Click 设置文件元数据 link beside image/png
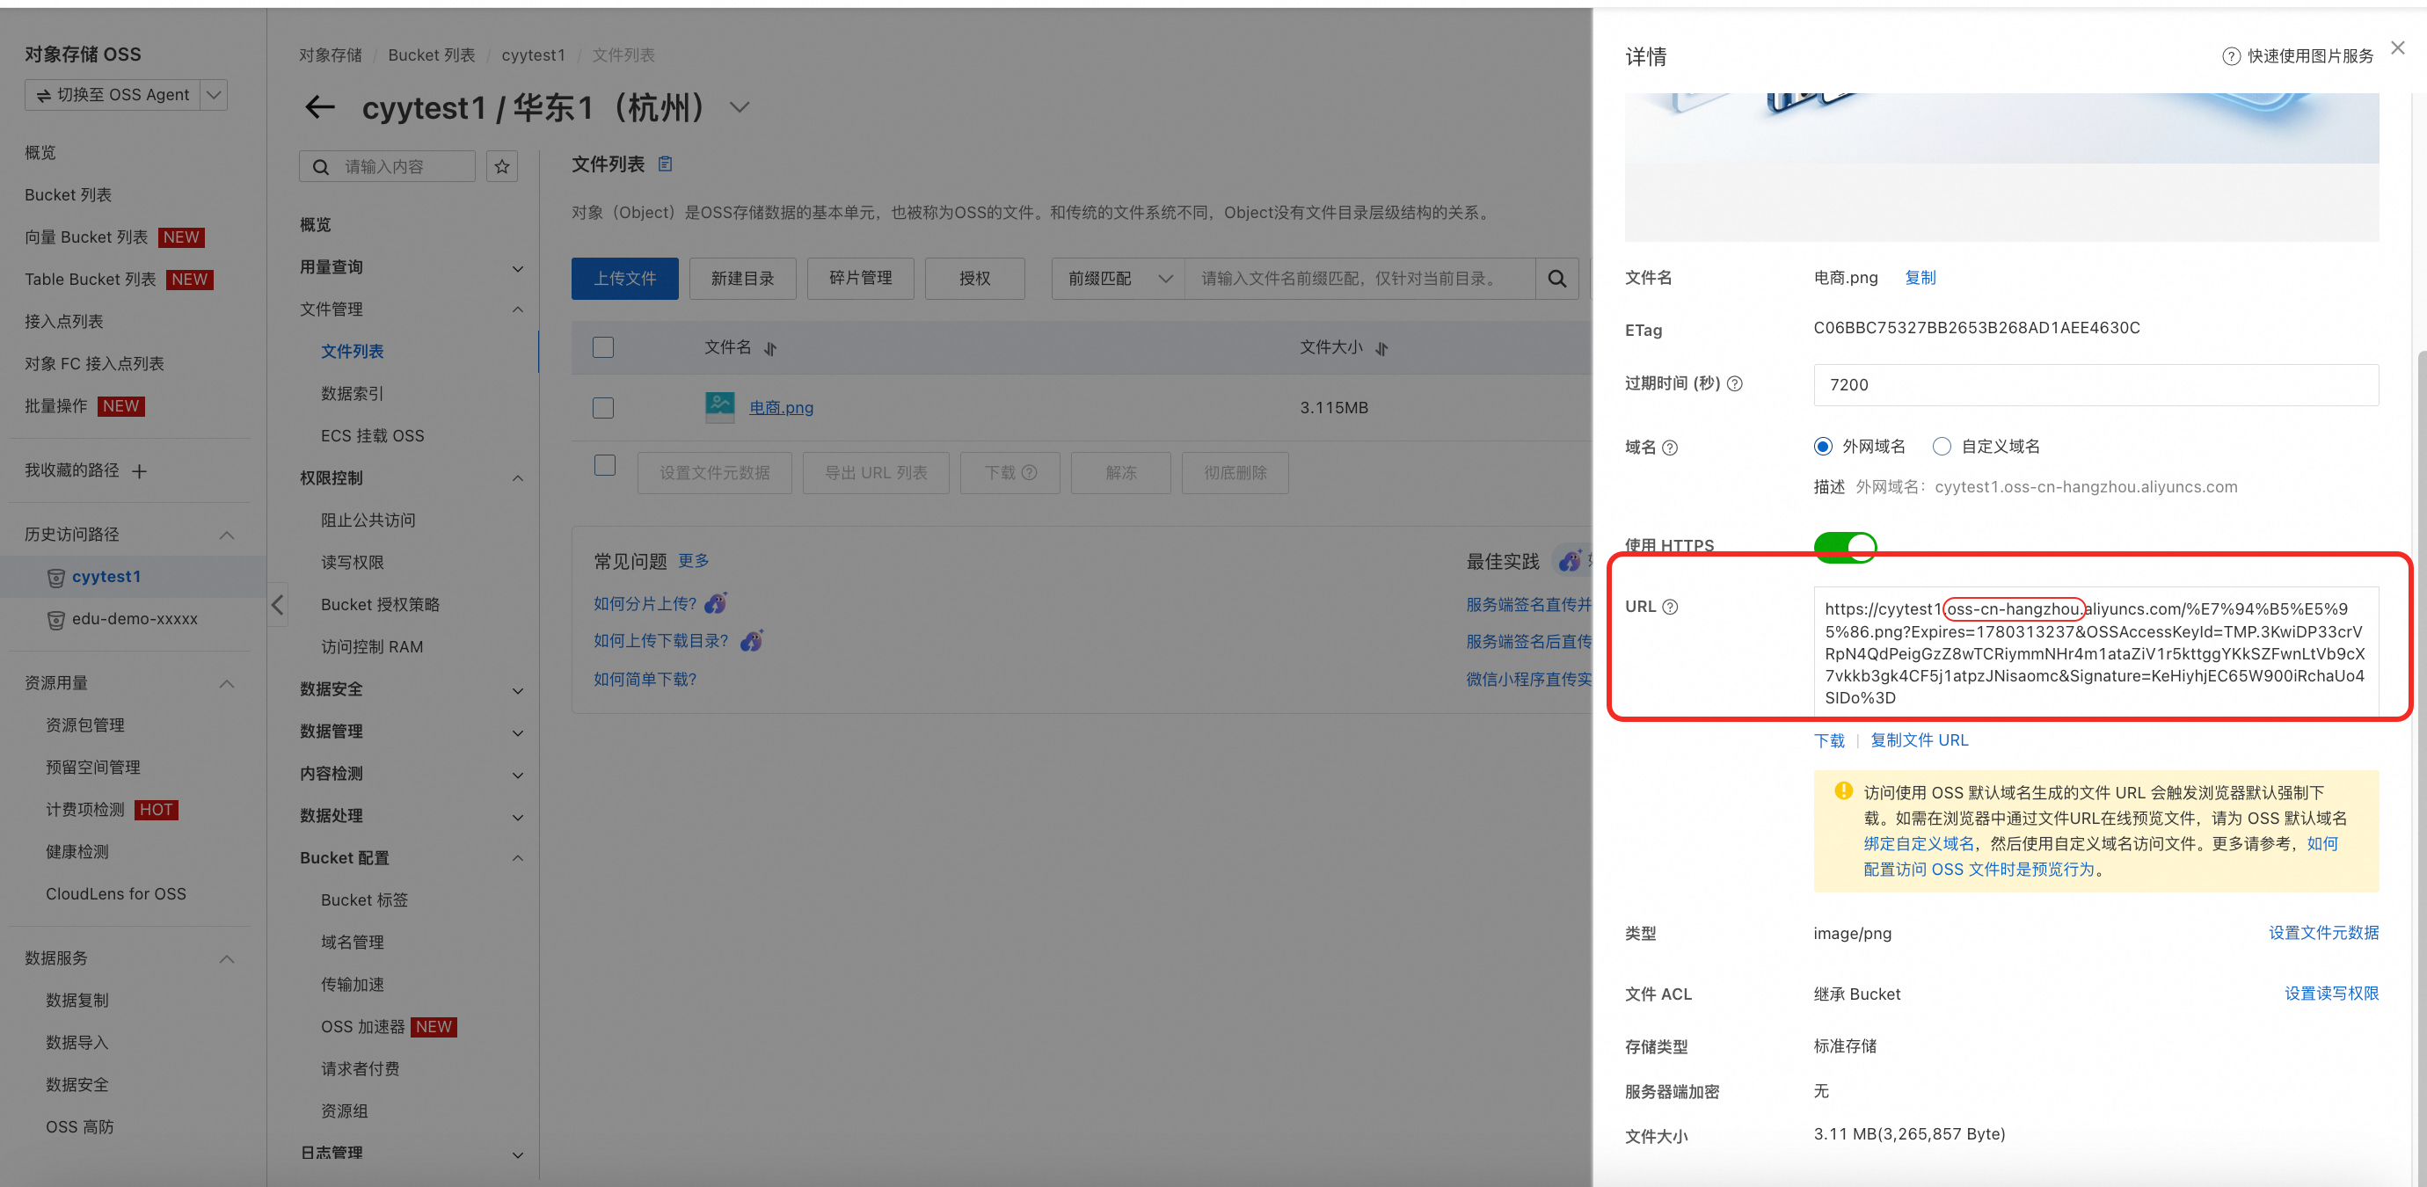Viewport: 2427px width, 1187px height. coord(2323,933)
